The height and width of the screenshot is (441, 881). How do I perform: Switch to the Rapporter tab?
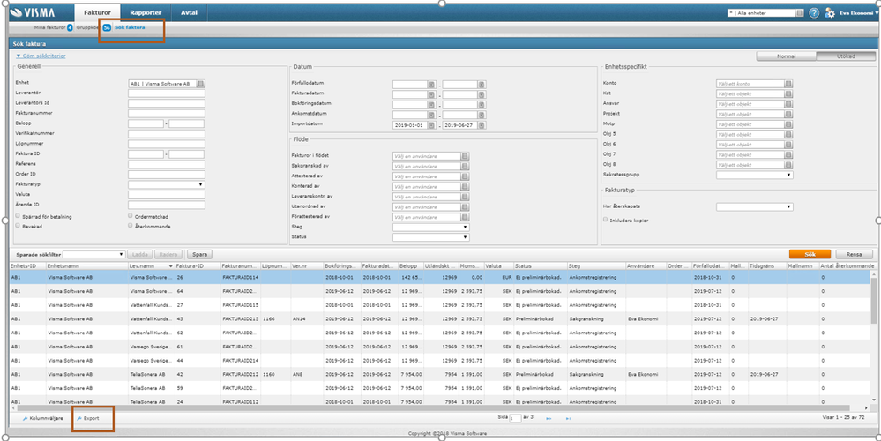(146, 11)
